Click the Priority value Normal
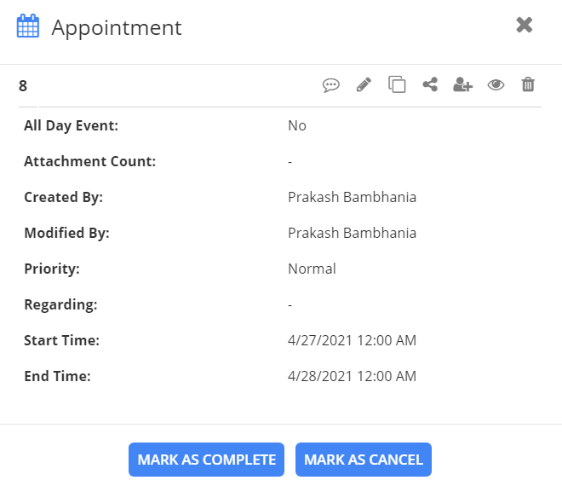562x486 pixels. 312,269
